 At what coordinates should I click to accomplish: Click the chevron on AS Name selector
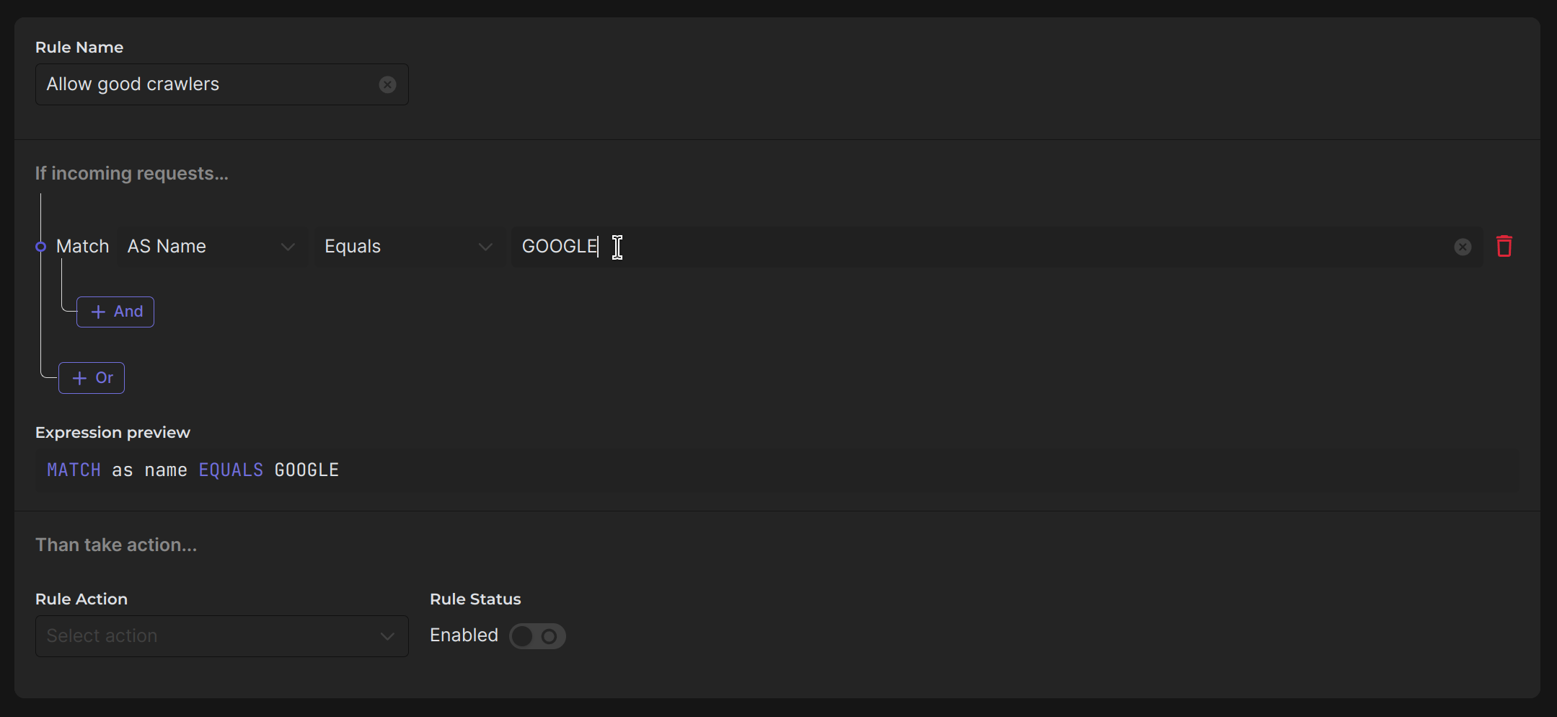pos(288,247)
